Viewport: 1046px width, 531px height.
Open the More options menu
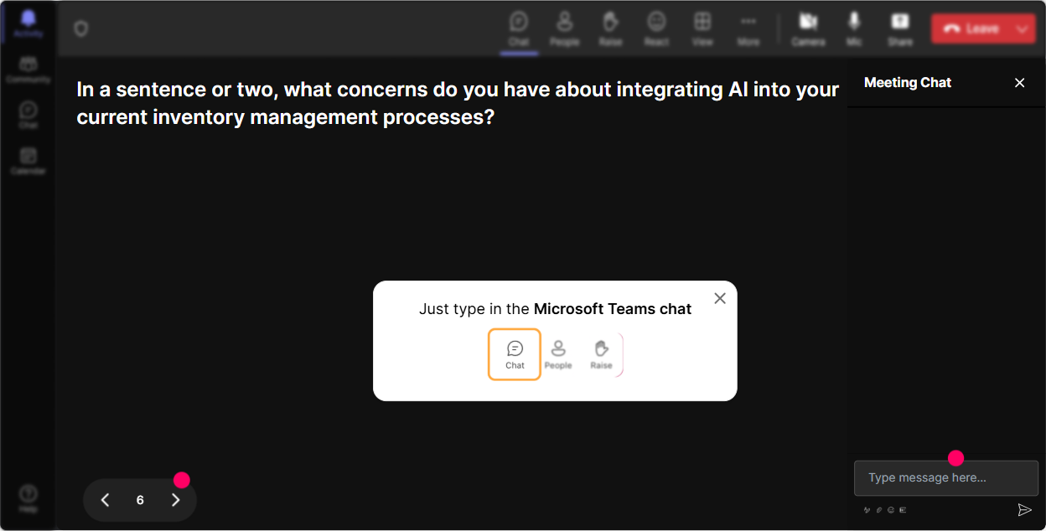[x=748, y=28]
